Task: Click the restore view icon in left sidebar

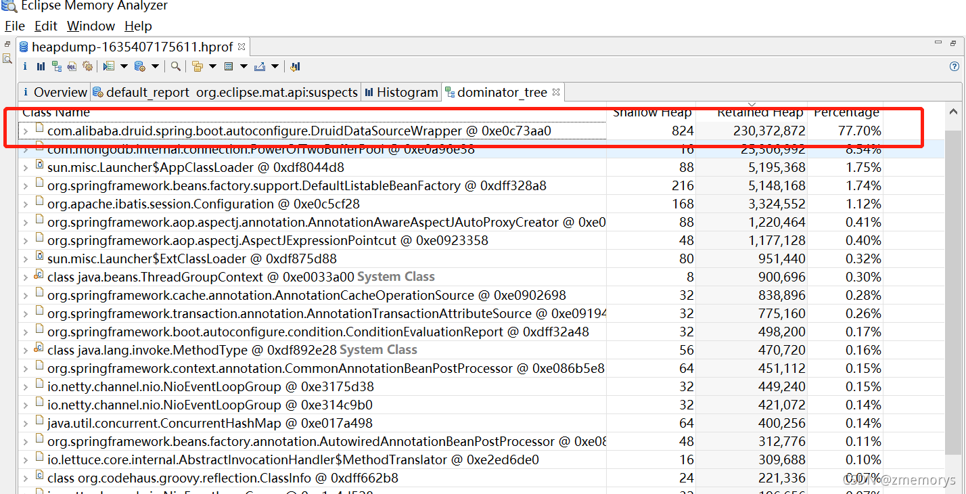Action: [7, 44]
